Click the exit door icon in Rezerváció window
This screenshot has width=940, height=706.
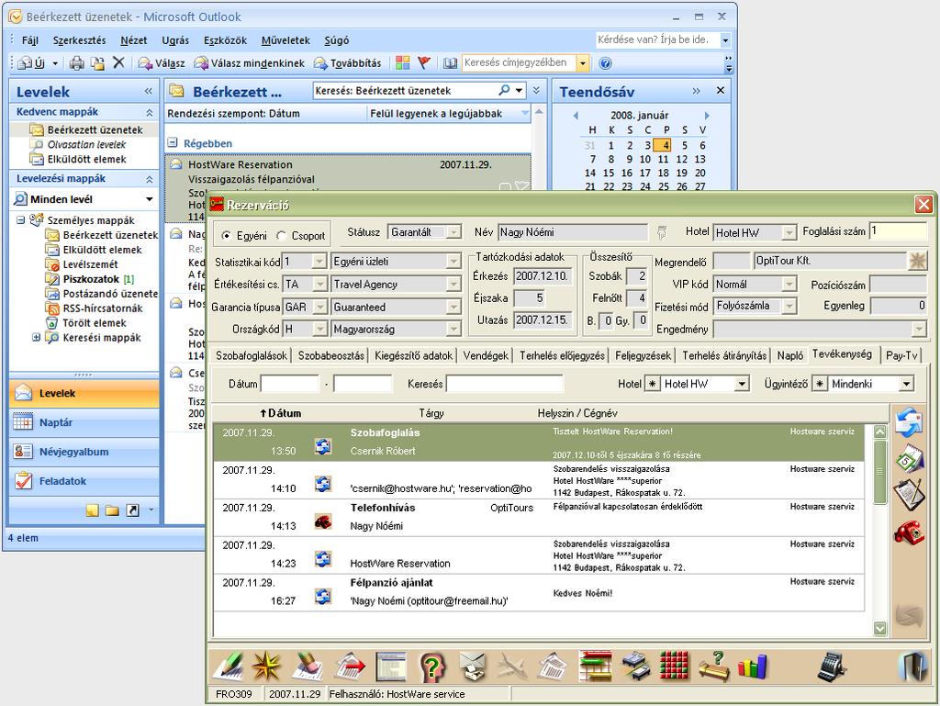[x=913, y=666]
